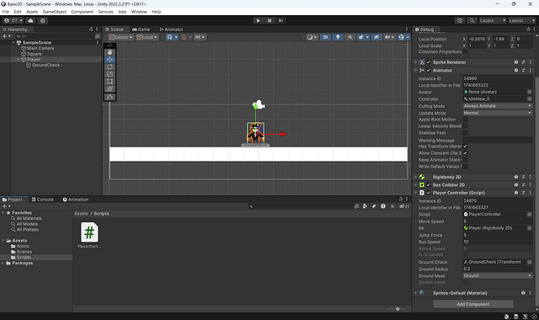539x320 pixels.
Task: Disable the Box Collider 2D checkbox
Action: click(429, 185)
